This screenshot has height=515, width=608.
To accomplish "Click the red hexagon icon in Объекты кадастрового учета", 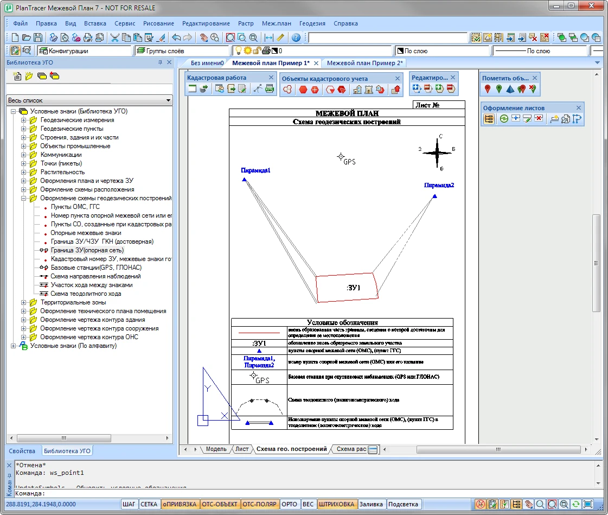I will coord(303,90).
